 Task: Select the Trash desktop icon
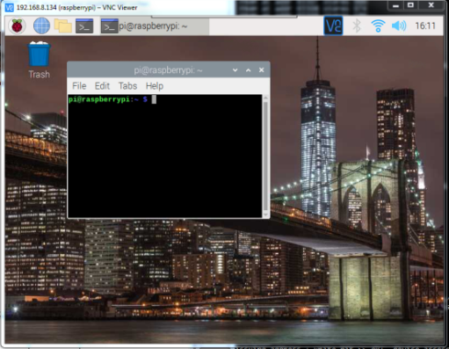point(39,60)
